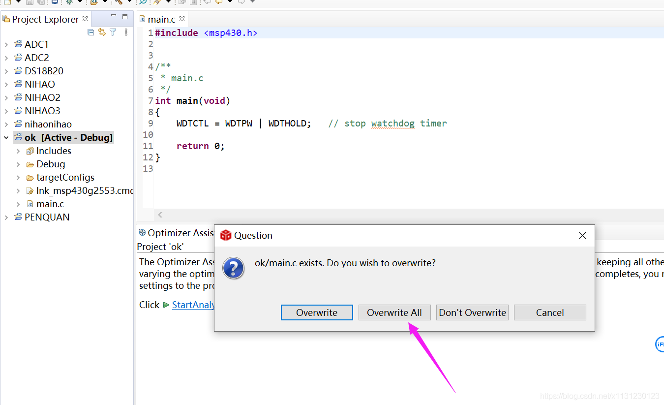Close the Question dialog with X
This screenshot has height=405, width=664.
click(x=583, y=236)
